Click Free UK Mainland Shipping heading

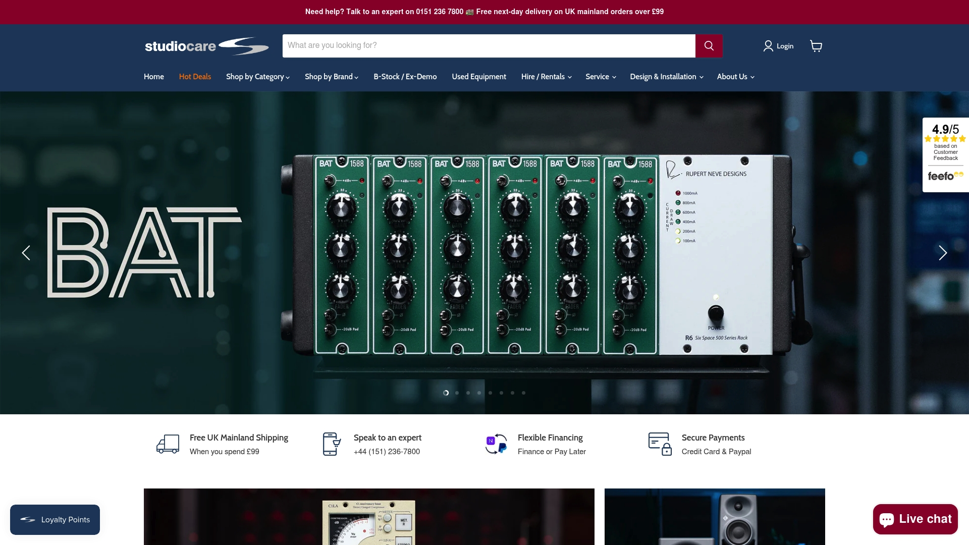(x=239, y=438)
